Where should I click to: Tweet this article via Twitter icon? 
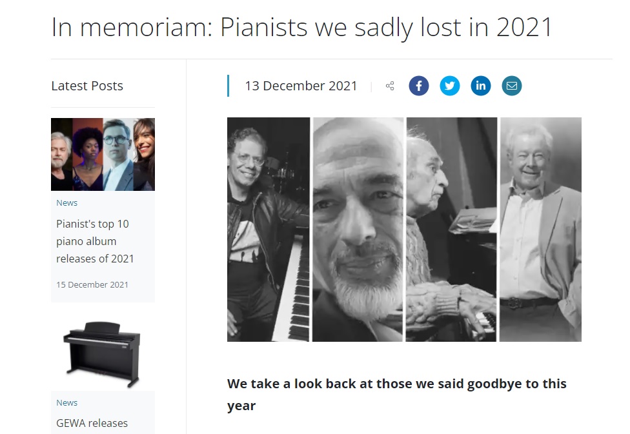point(450,86)
